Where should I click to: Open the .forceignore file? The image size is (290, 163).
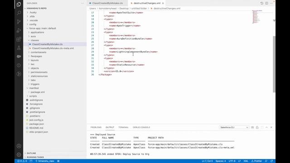(x=36, y=104)
